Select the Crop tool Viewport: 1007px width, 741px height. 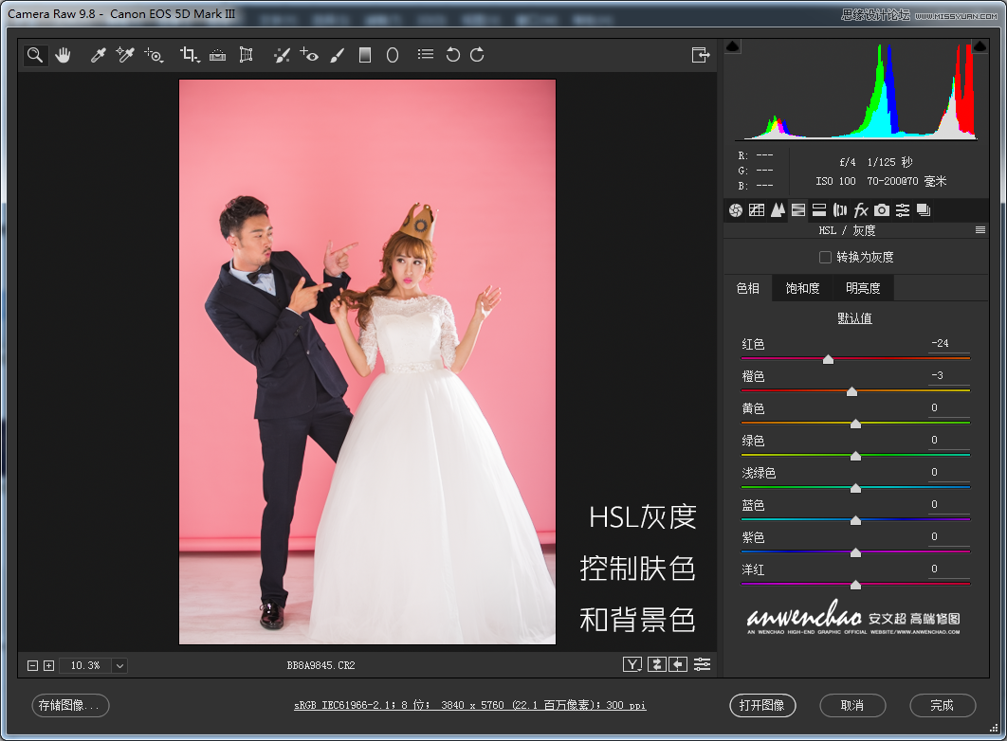[x=188, y=55]
